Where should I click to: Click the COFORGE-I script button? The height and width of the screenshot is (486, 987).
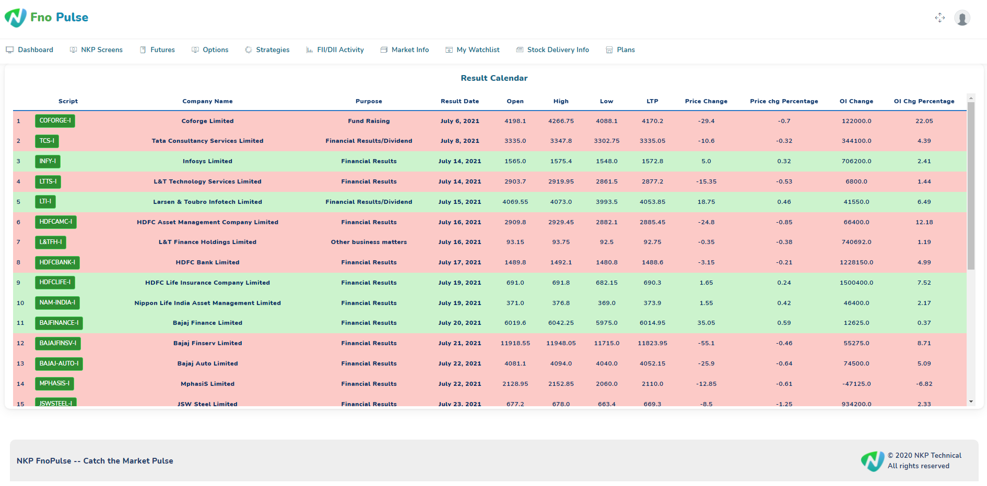(x=55, y=121)
